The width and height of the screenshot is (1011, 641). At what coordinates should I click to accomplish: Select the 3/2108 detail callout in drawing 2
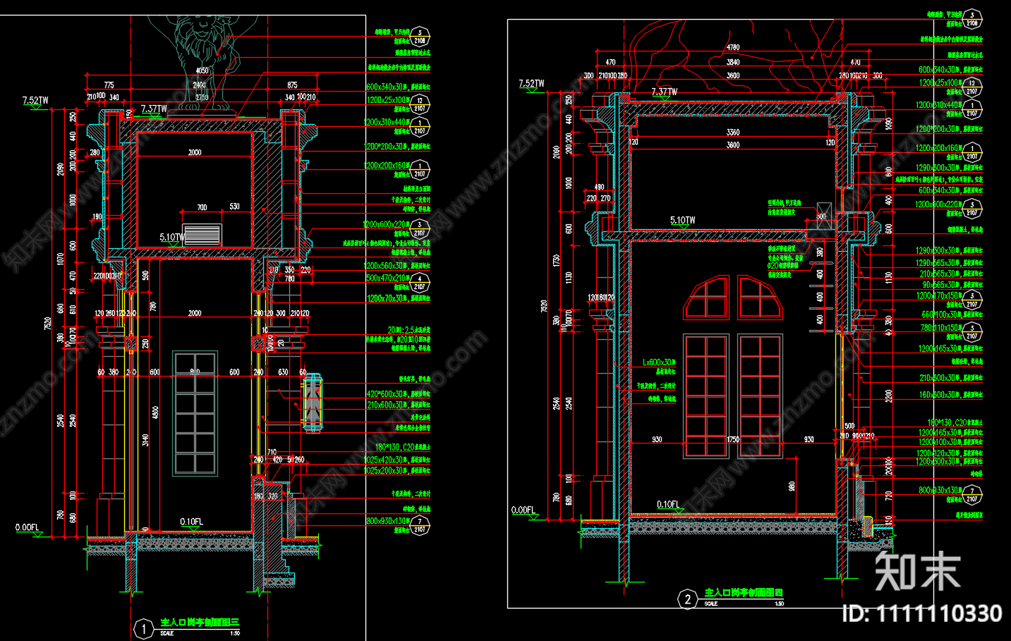[x=972, y=19]
